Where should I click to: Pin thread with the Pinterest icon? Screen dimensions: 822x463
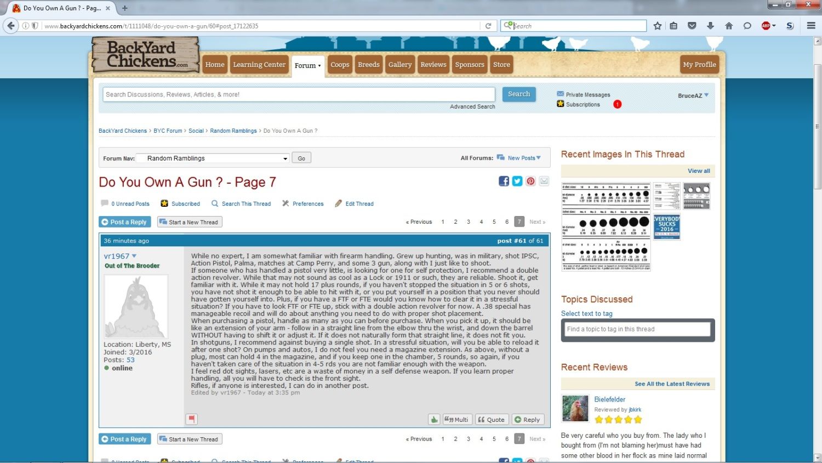point(530,181)
